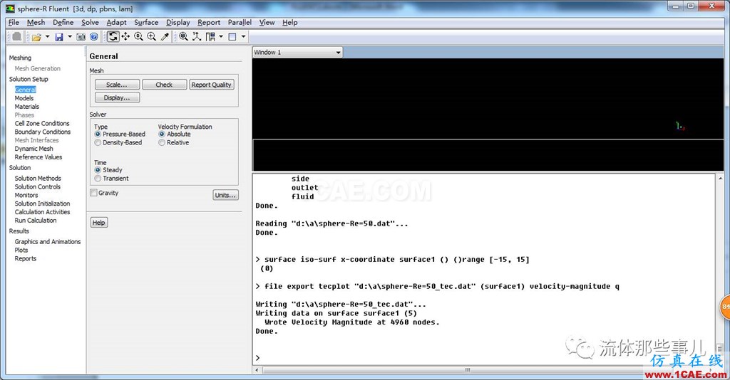The width and height of the screenshot is (730, 380).
Task: Click the Scale... button
Action: click(x=117, y=85)
